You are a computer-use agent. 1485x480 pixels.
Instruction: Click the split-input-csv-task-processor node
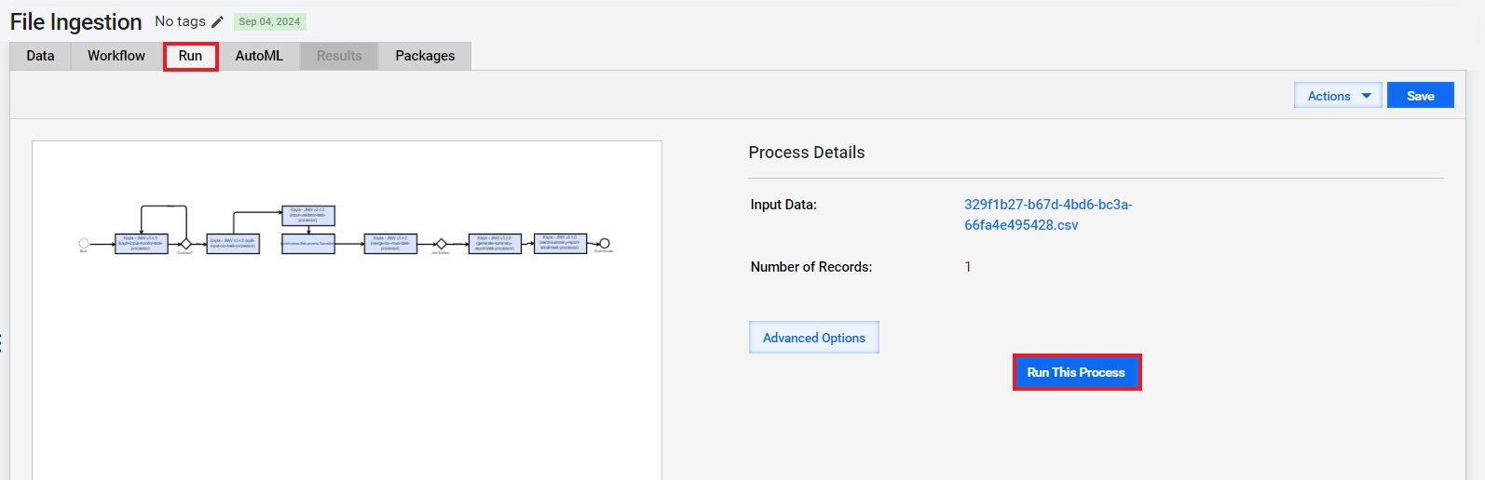coord(233,244)
